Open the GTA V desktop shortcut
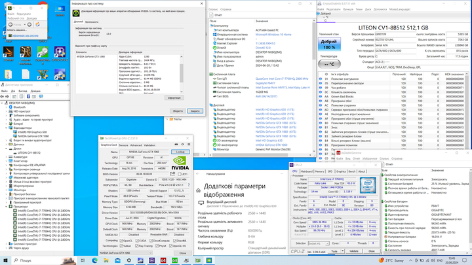Image resolution: width=472 pixels, height=265 pixels. [43, 74]
